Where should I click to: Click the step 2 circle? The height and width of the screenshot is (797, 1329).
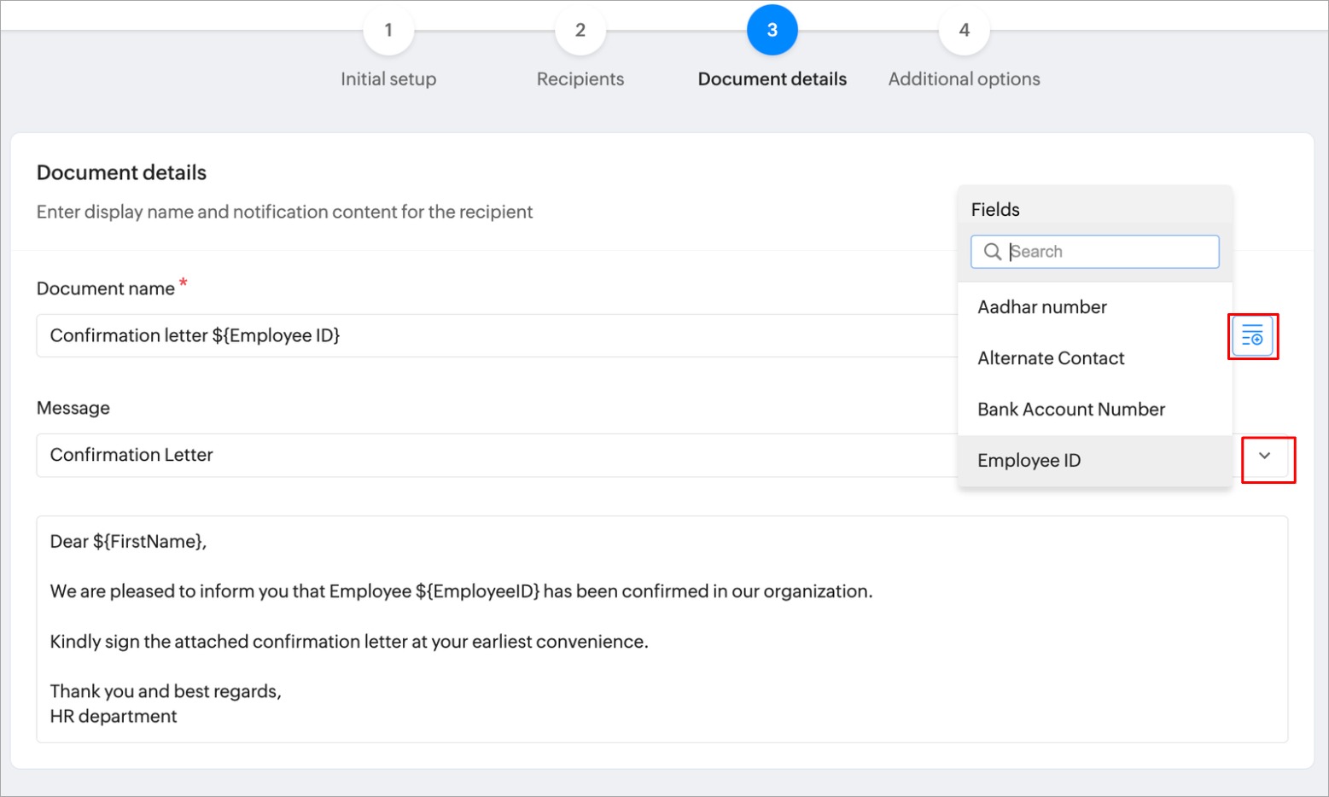[580, 31]
